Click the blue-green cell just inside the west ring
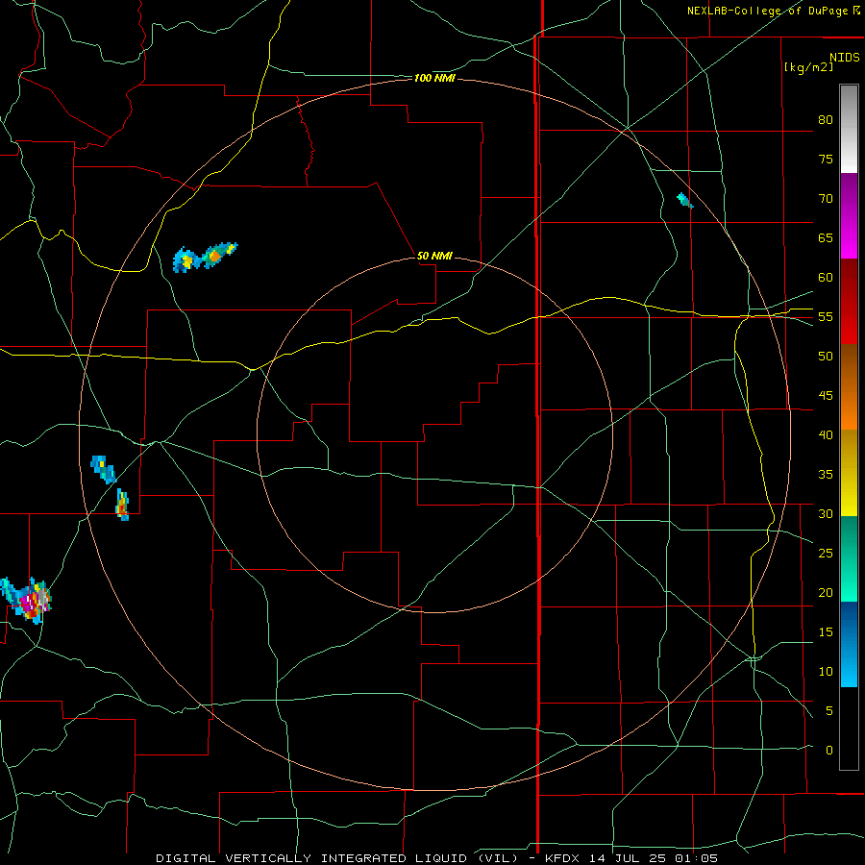This screenshot has height=865, width=865. click(103, 469)
